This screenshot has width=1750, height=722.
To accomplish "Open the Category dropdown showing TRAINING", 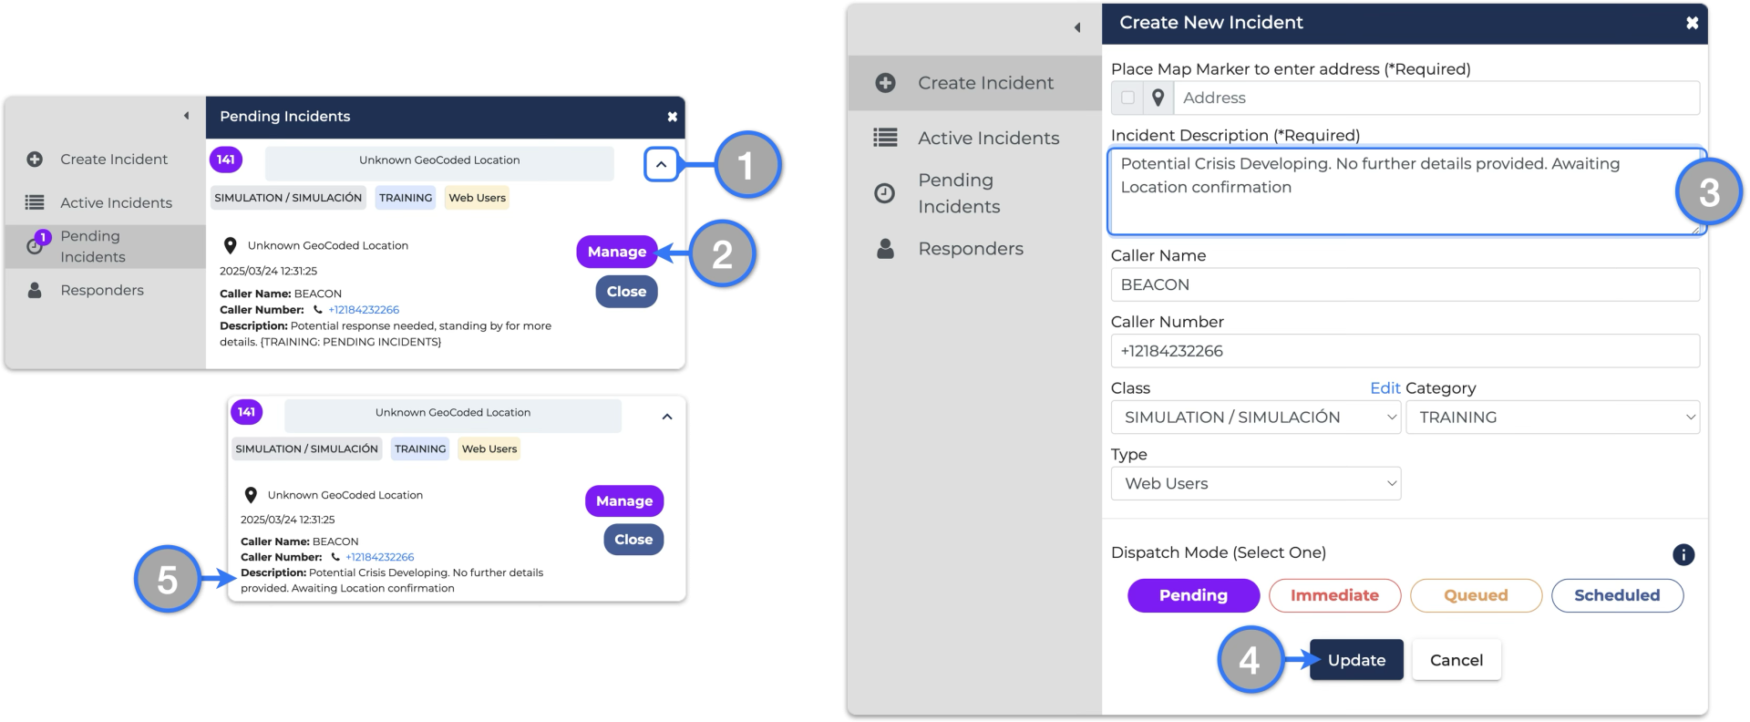I will click(x=1552, y=418).
